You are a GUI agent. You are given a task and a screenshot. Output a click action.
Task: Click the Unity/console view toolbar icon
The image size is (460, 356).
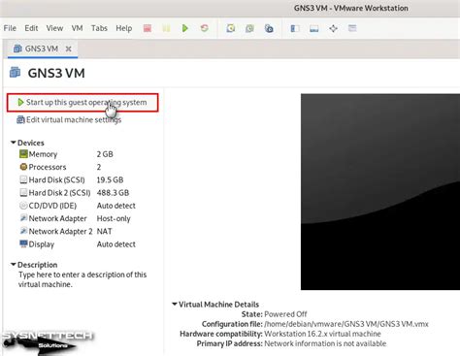click(x=352, y=28)
